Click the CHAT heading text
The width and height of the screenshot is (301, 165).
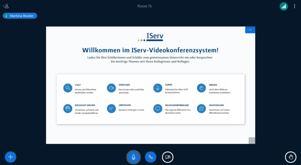click(78, 85)
